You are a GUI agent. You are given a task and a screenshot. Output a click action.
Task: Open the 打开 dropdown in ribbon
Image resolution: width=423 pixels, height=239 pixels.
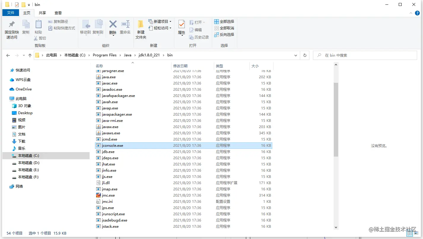197,23
